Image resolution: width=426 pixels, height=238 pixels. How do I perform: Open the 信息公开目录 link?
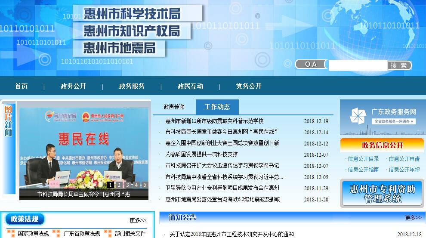click(x=363, y=159)
